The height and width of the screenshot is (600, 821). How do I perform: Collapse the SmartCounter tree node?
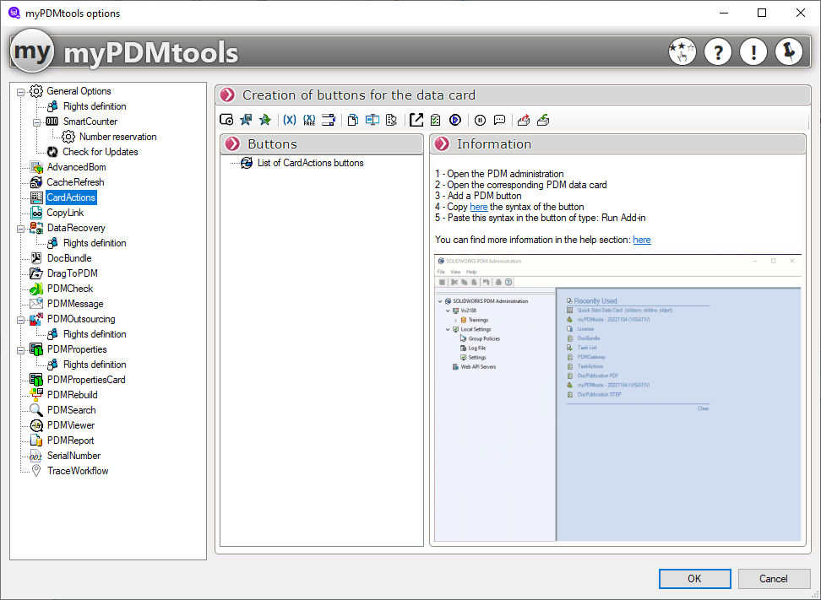point(37,122)
